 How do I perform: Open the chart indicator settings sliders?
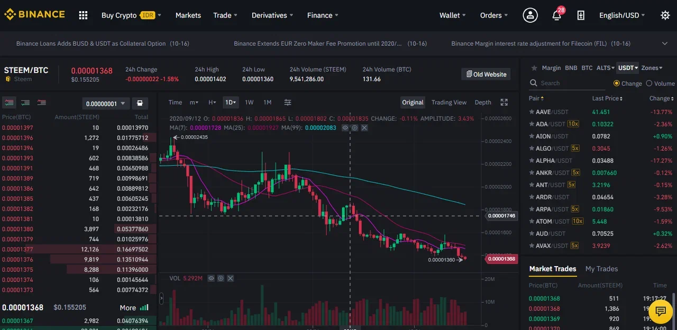tap(287, 102)
